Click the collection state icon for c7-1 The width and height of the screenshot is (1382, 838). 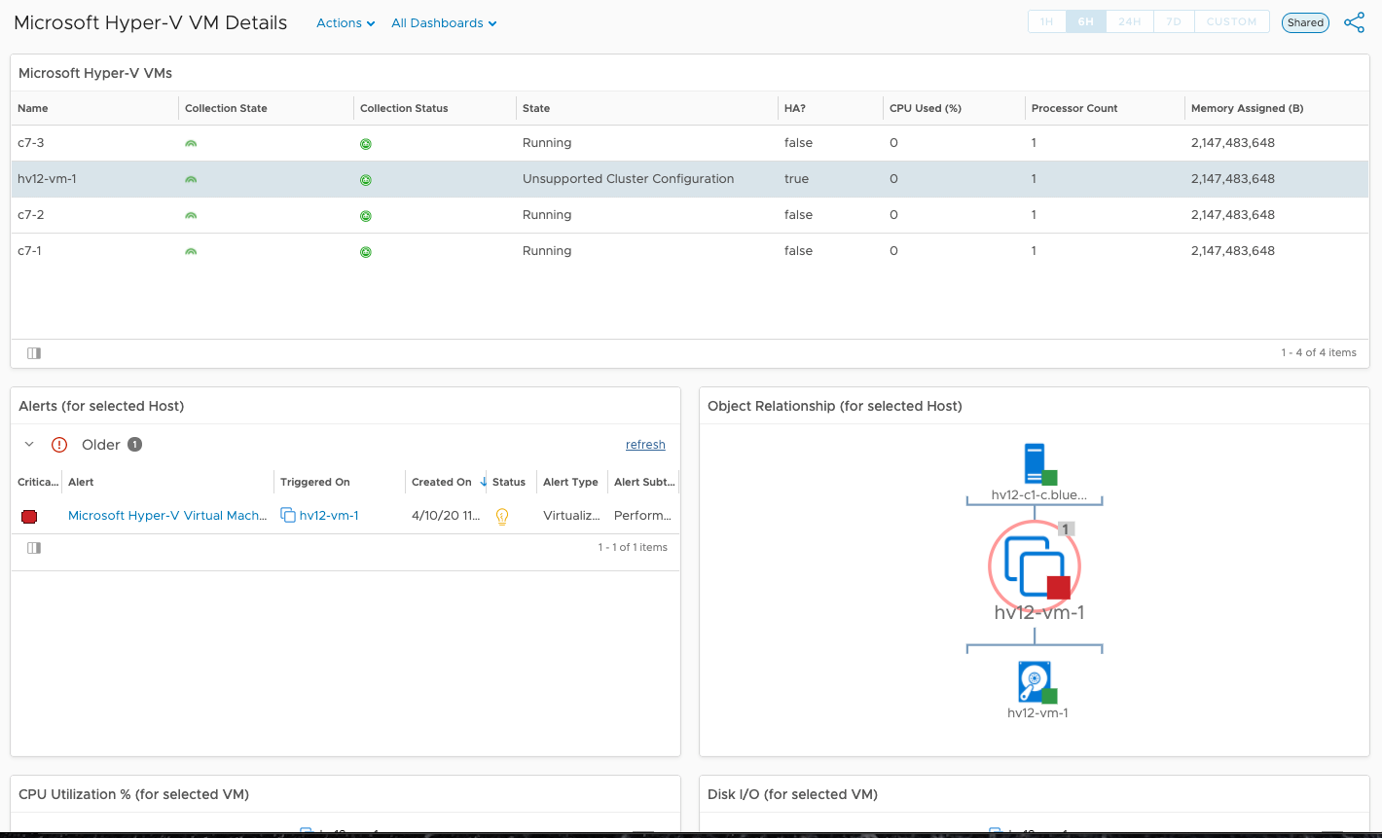[191, 251]
